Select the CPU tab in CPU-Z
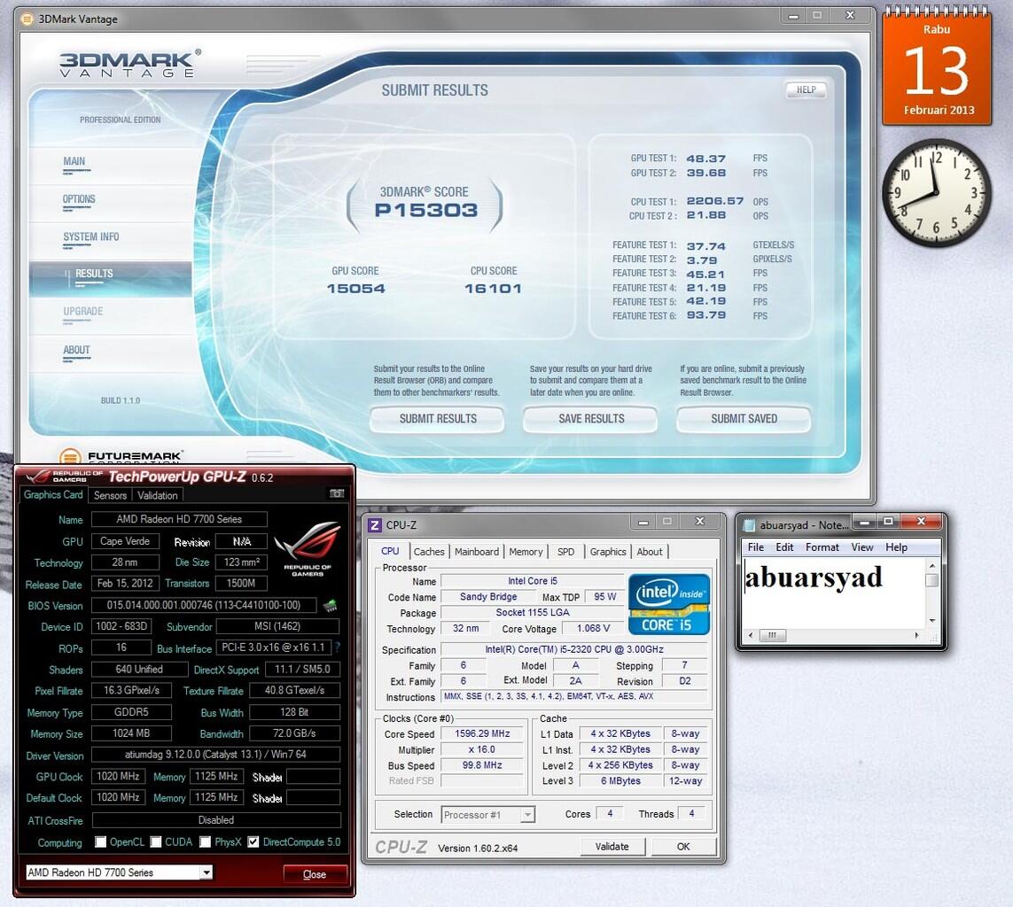This screenshot has width=1013, height=907. tap(390, 551)
